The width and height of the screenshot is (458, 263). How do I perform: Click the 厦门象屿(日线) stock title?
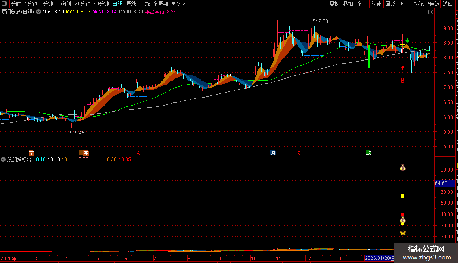[x=17, y=12]
